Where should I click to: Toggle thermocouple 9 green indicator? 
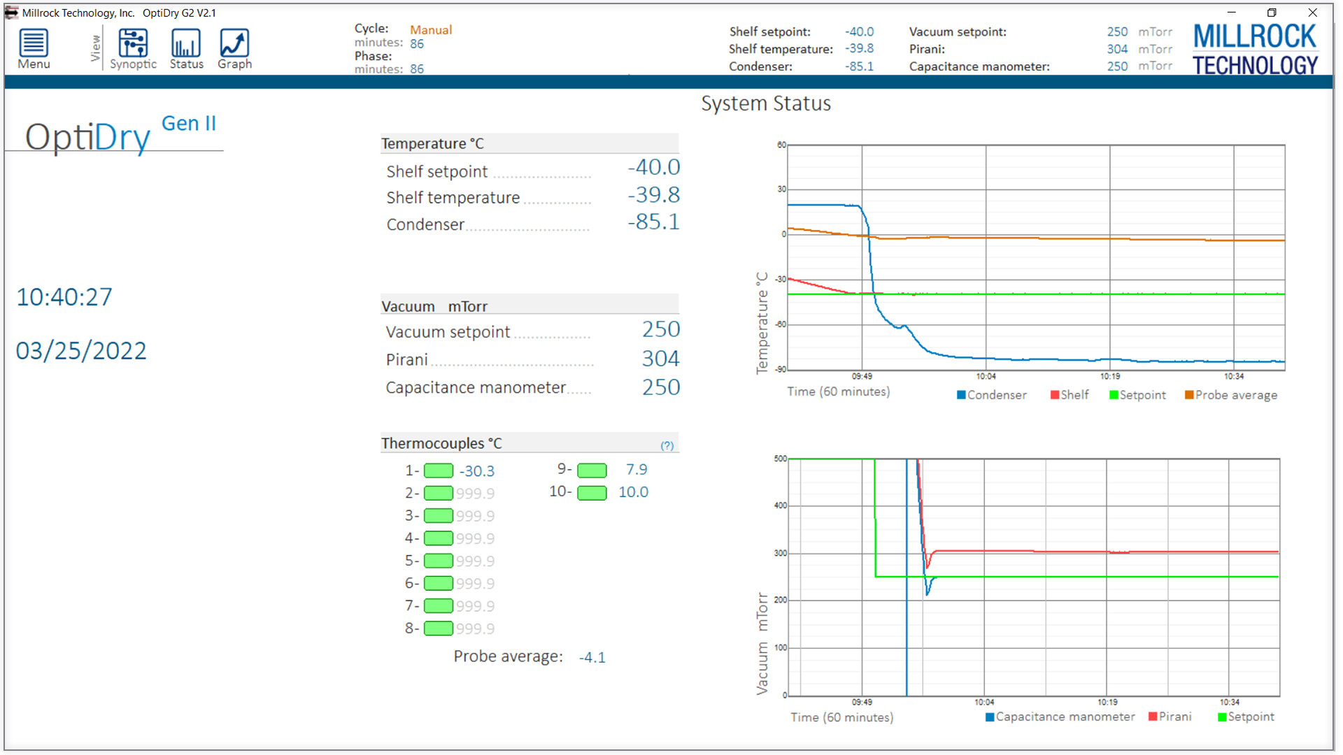pos(592,470)
